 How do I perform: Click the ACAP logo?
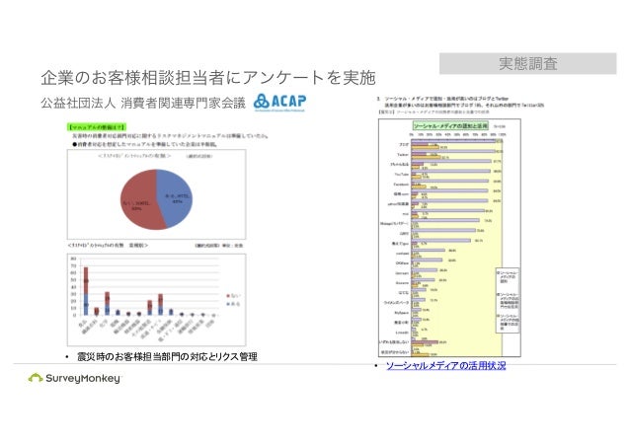pyautogui.click(x=279, y=102)
